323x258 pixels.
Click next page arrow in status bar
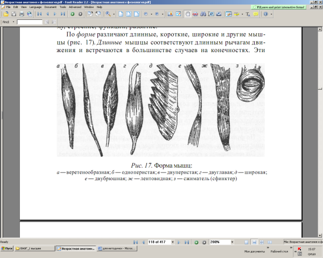pyautogui.click(x=180, y=242)
